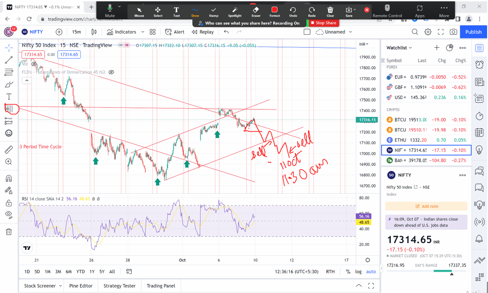Open Zoom Apps

[x=420, y=11]
